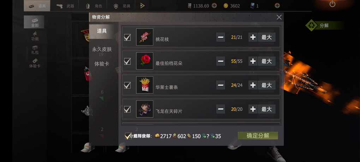The height and width of the screenshot is (162, 360).
Task: Decrease 桃花枝 quantity with minus button
Action: pyautogui.click(x=221, y=37)
